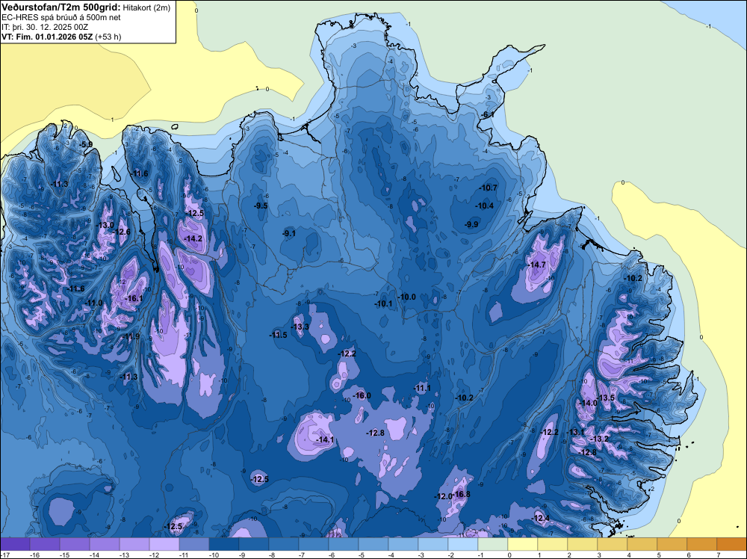Click the 'IT: þri. 30. 12. 2025 00Z' line

(x=45, y=27)
